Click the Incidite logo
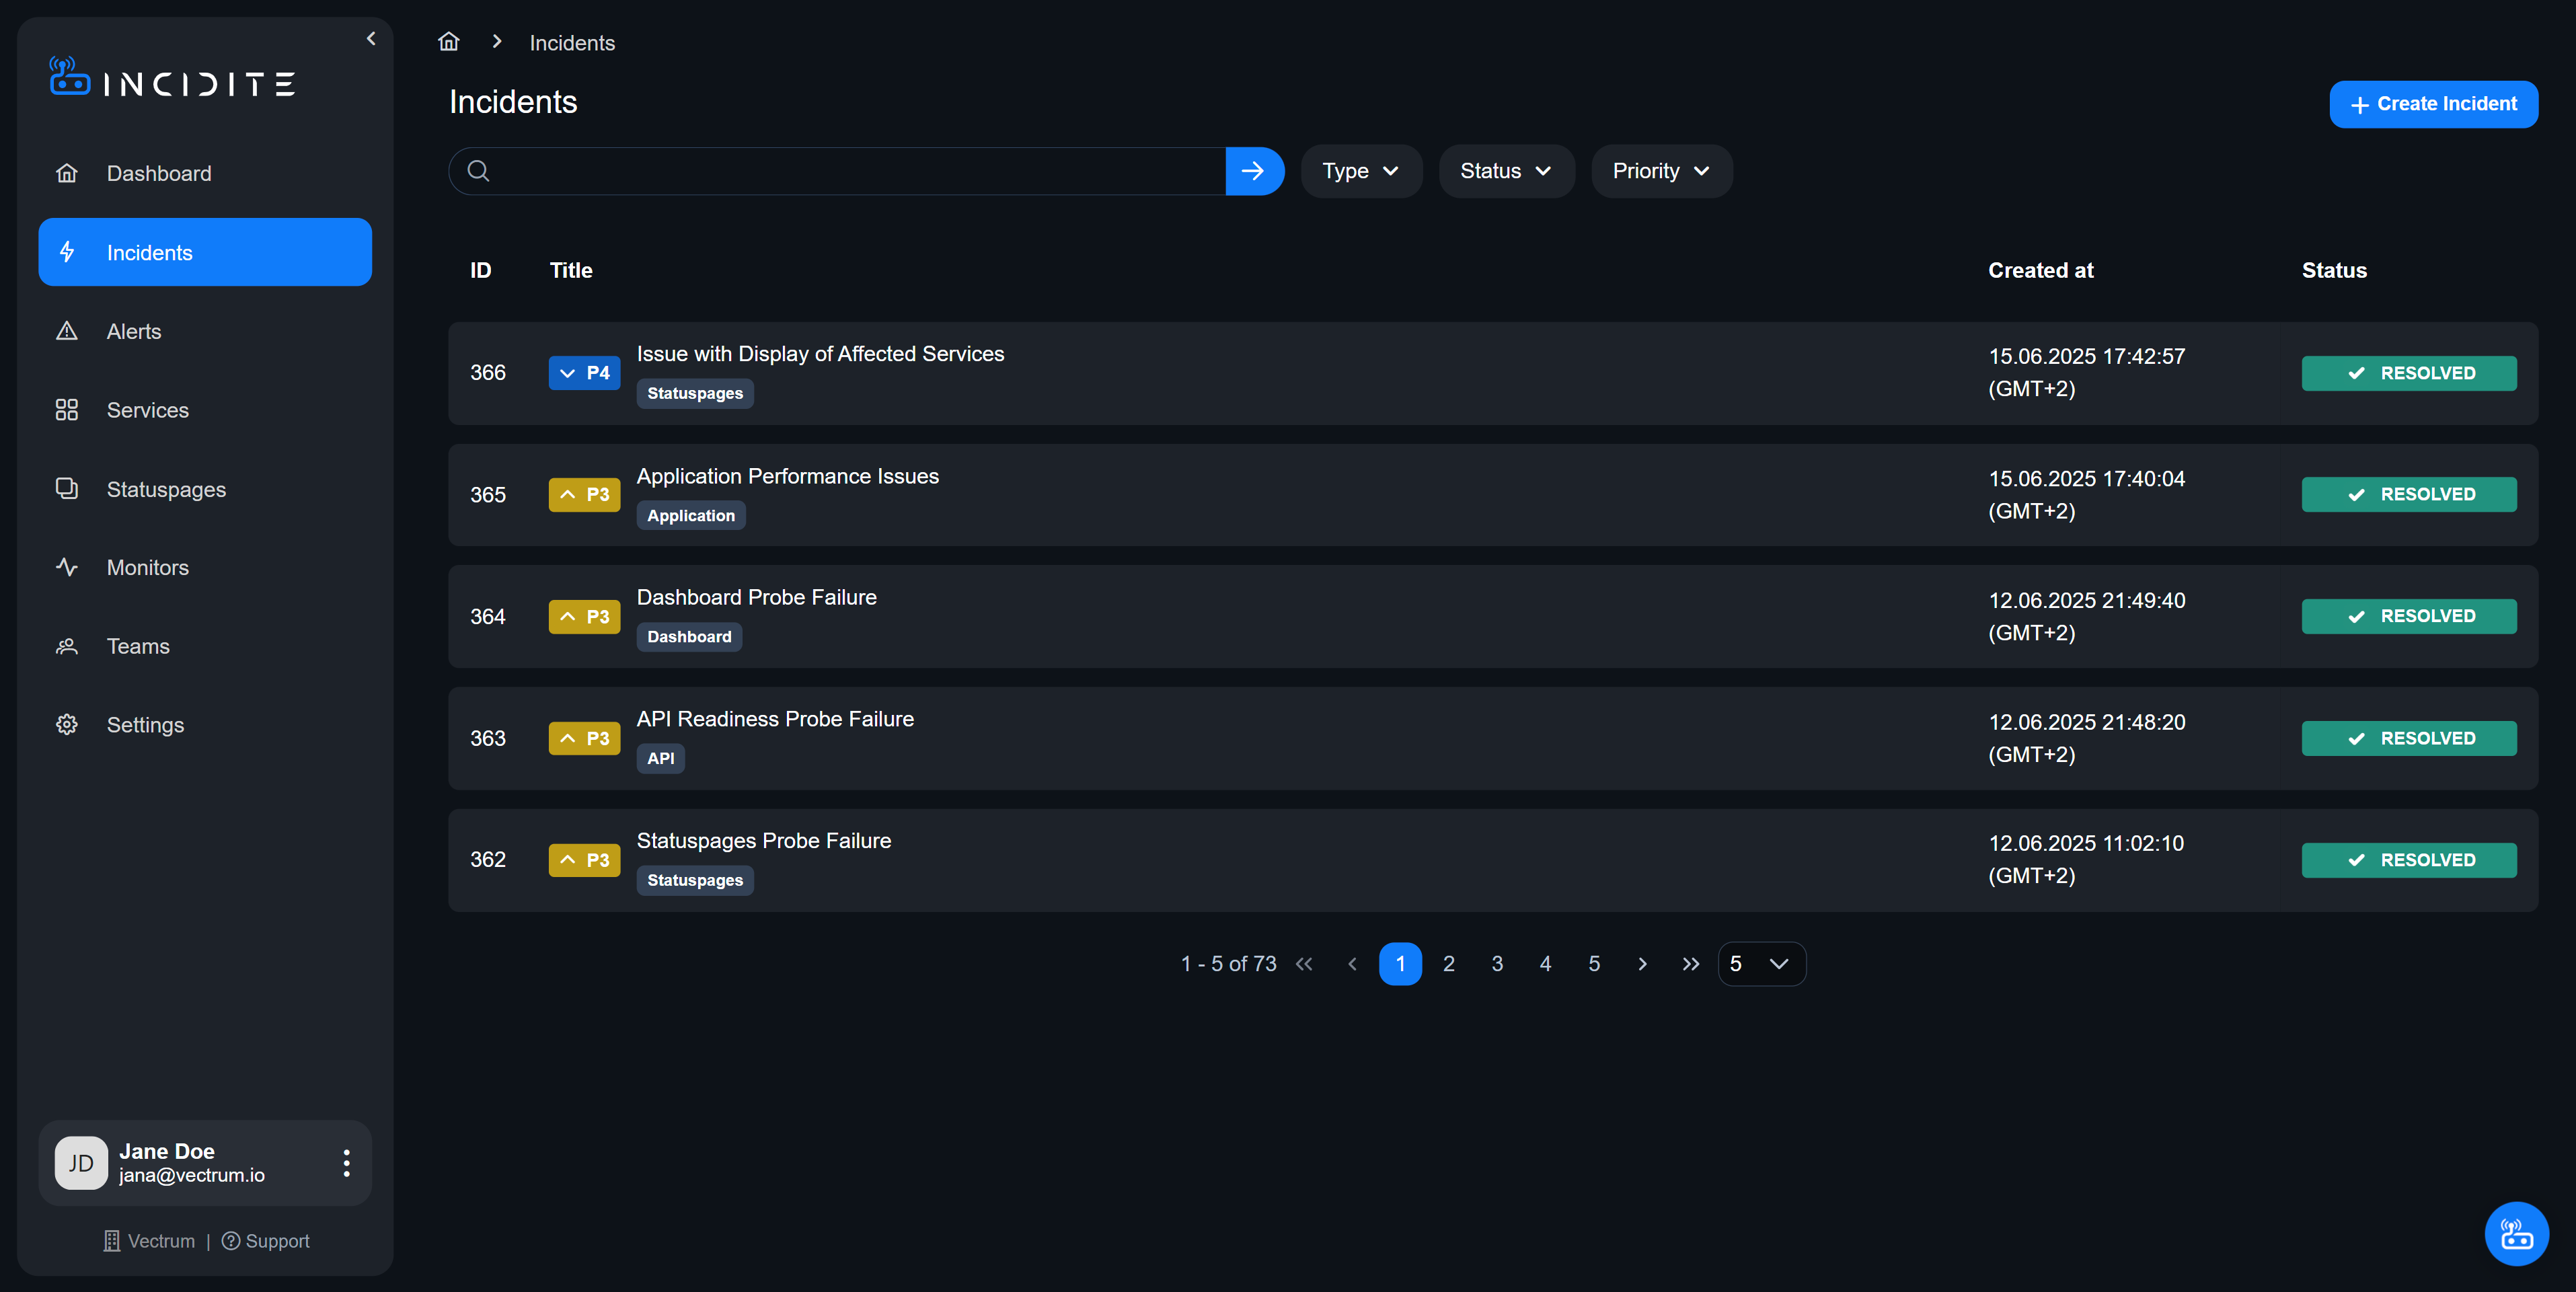 point(172,78)
